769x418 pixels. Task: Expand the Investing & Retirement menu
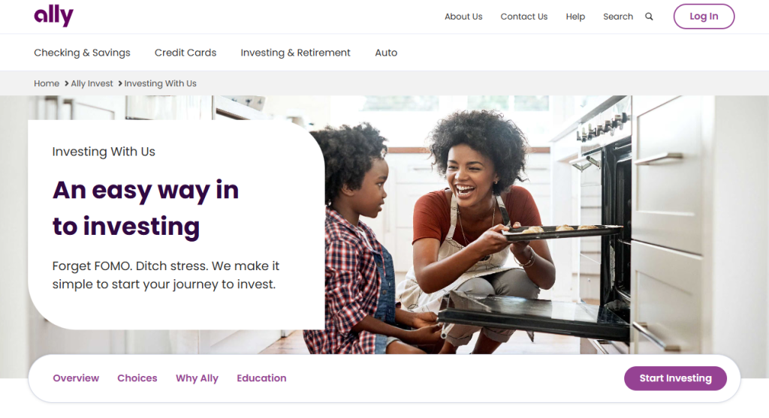295,53
